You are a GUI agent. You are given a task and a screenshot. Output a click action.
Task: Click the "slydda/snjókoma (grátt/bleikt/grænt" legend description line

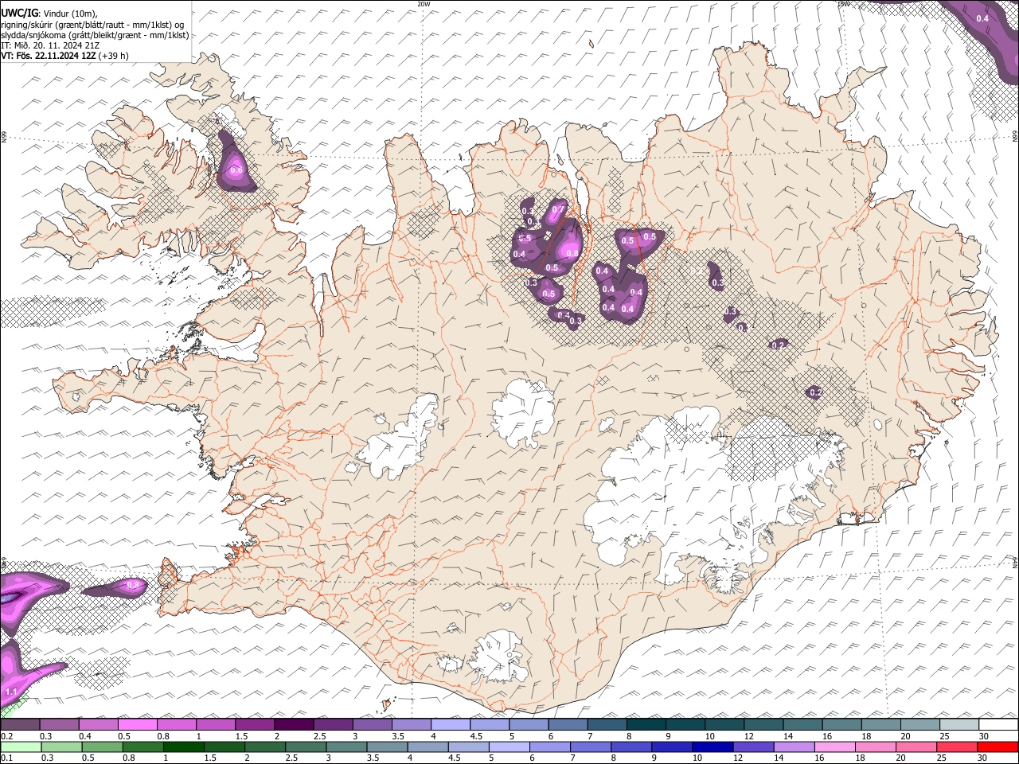click(95, 35)
